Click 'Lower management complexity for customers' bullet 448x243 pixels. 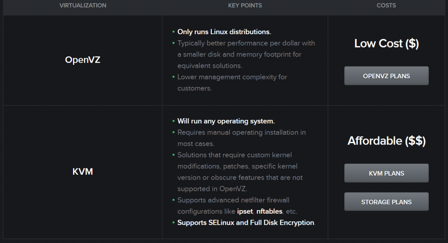(232, 83)
